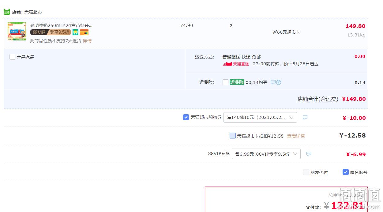Screen dimensions: 383x212
Task: Click the ¥0.14购买 insurance price text
Action: [x=257, y=82]
